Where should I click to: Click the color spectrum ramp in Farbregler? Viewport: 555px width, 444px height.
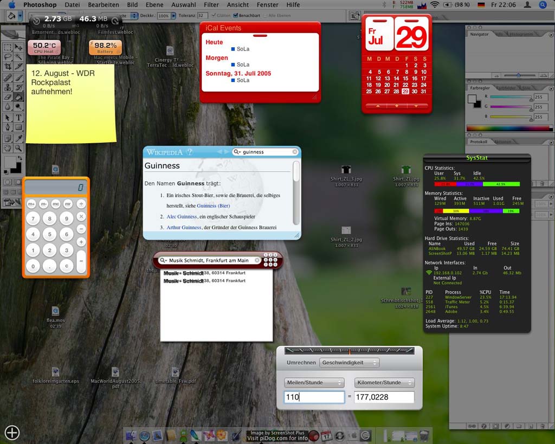509,128
